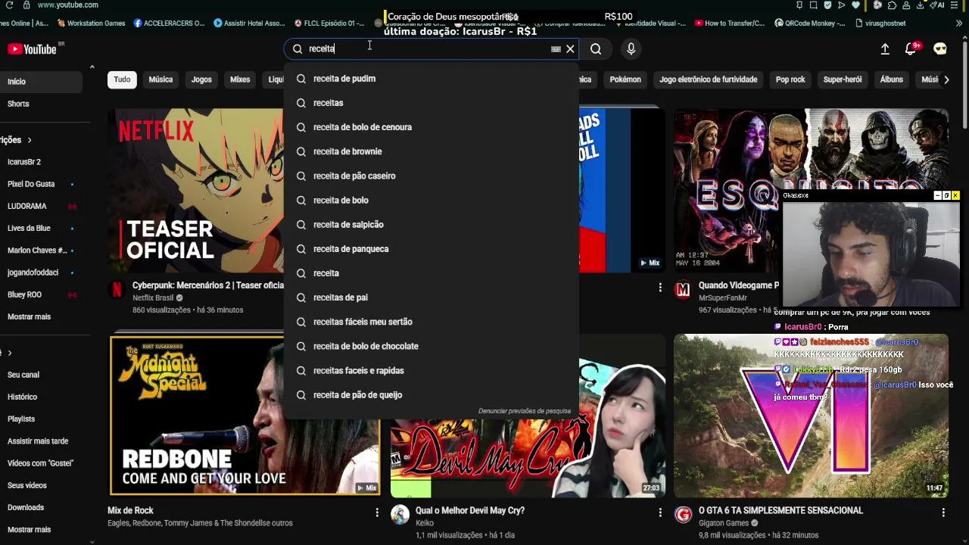Viewport: 969px width, 545px height.
Task: Expand Mostrar mais below Downloads
Action: click(29, 530)
